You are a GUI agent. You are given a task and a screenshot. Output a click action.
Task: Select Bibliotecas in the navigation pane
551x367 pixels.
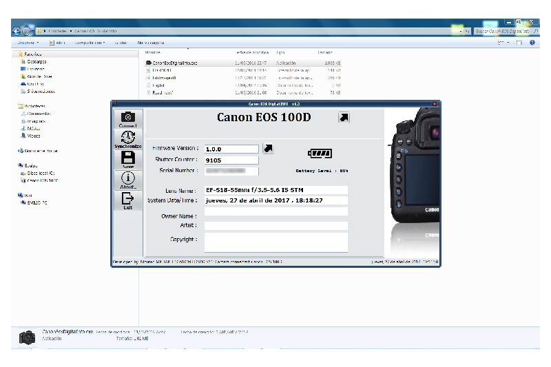tap(32, 106)
